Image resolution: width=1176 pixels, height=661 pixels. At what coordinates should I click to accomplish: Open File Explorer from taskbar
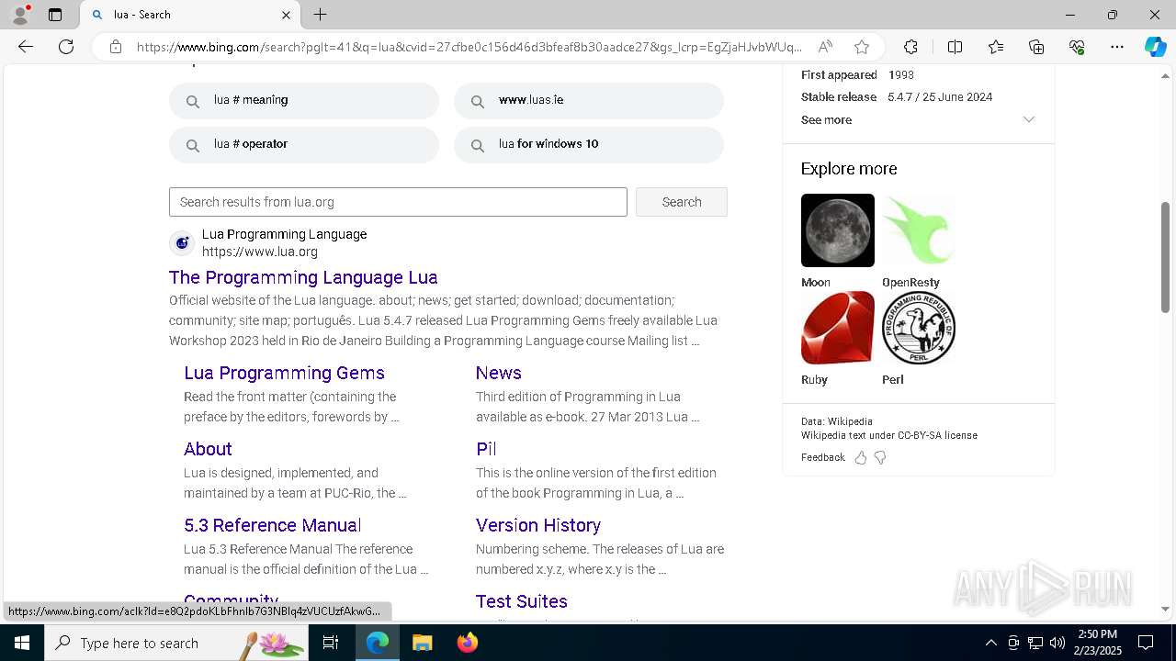(422, 643)
